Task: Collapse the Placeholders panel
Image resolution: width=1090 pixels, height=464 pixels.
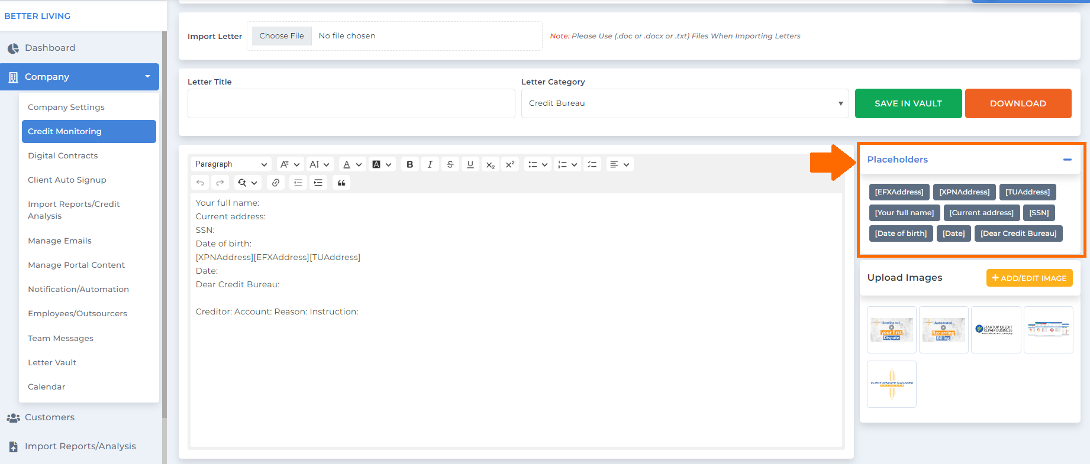Action: click(1067, 160)
